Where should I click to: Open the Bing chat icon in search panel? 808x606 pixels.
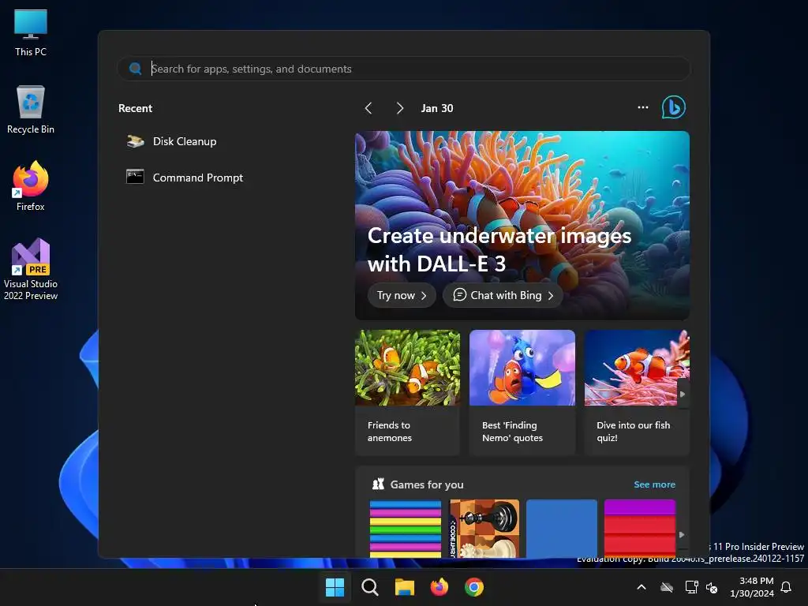(x=674, y=107)
